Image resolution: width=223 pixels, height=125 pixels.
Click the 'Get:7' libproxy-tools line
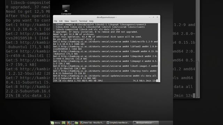click(x=105, y=71)
